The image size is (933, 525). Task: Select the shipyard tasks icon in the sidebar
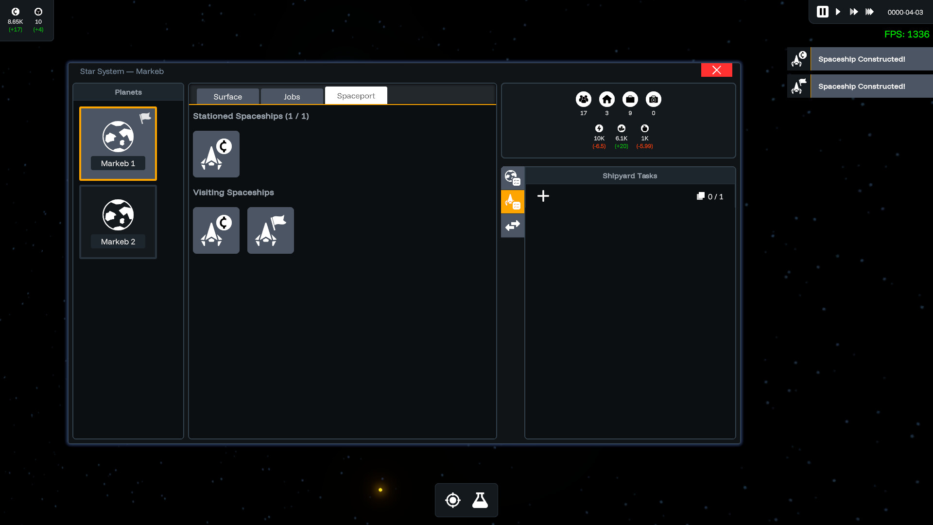(513, 201)
